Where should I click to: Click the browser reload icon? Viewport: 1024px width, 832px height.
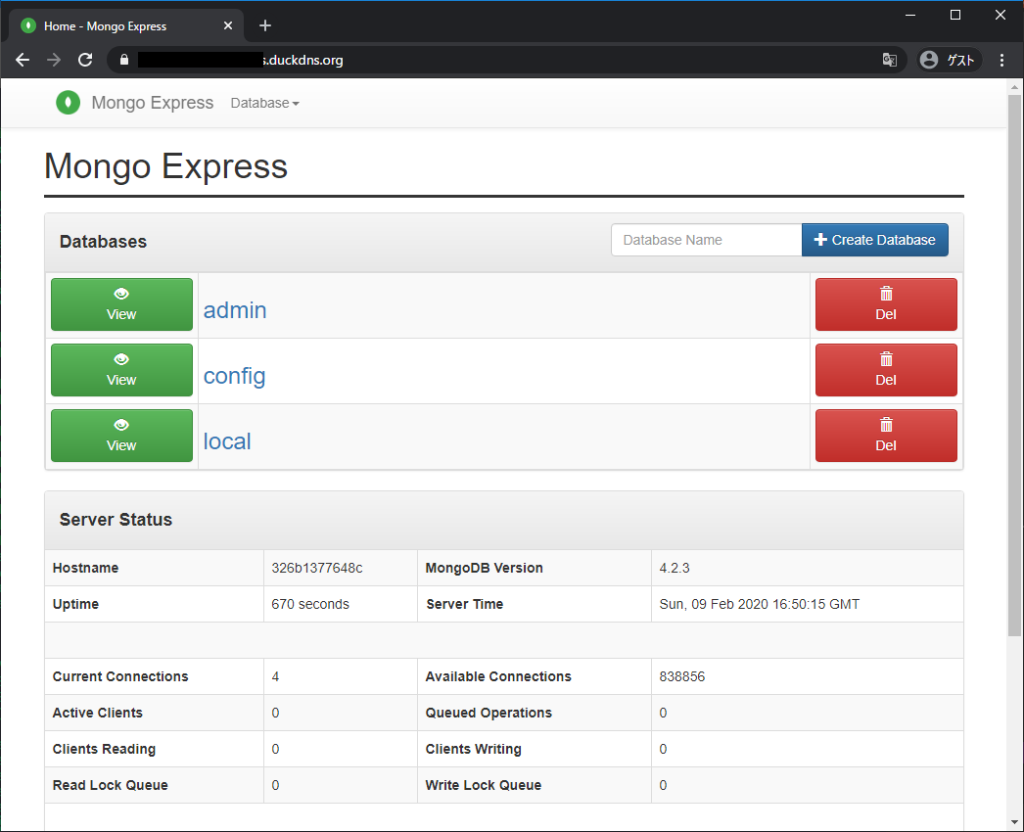[x=85, y=60]
